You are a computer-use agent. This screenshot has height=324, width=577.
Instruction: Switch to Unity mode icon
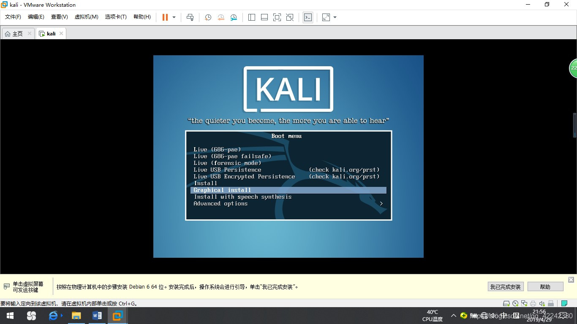(x=290, y=17)
